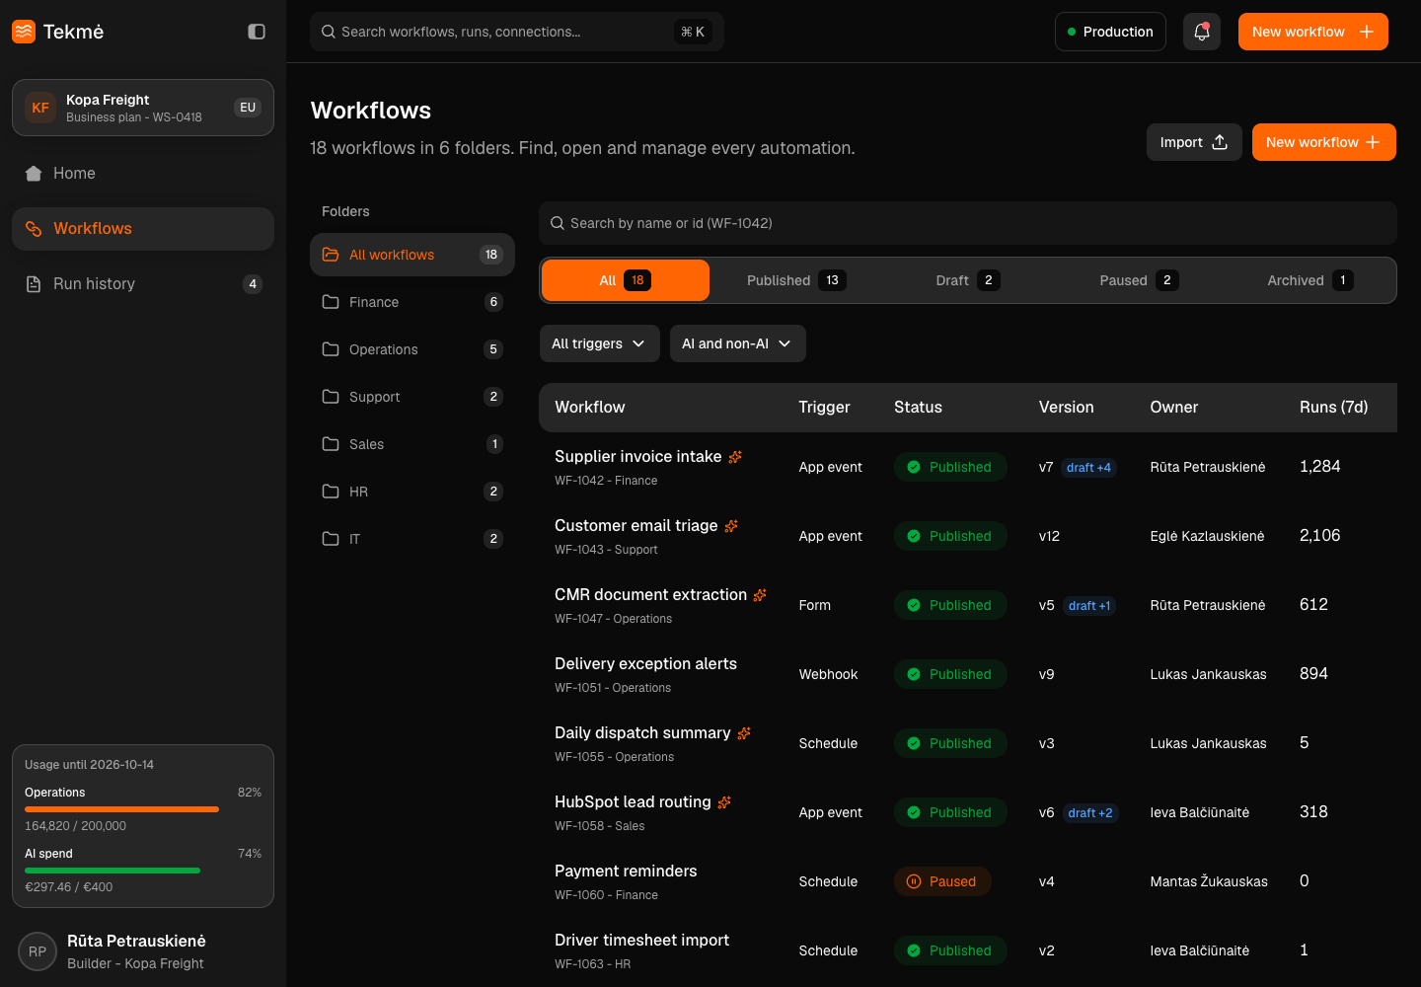Click the Runs (7d) column header

pyautogui.click(x=1334, y=408)
